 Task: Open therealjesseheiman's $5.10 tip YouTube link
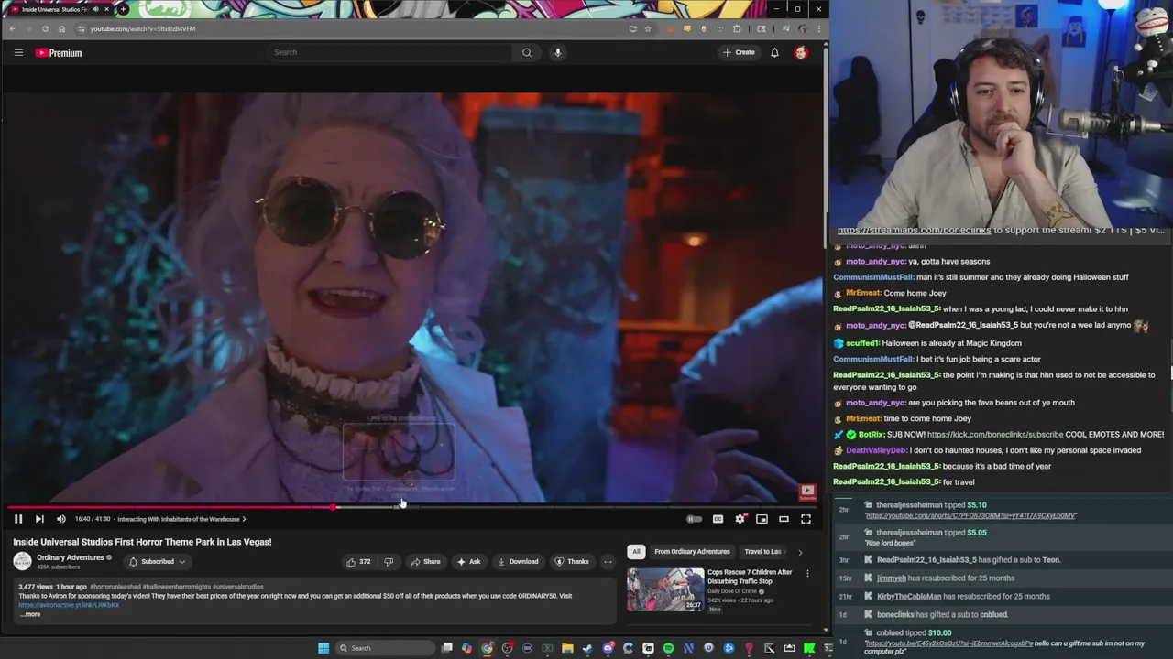tap(970, 516)
